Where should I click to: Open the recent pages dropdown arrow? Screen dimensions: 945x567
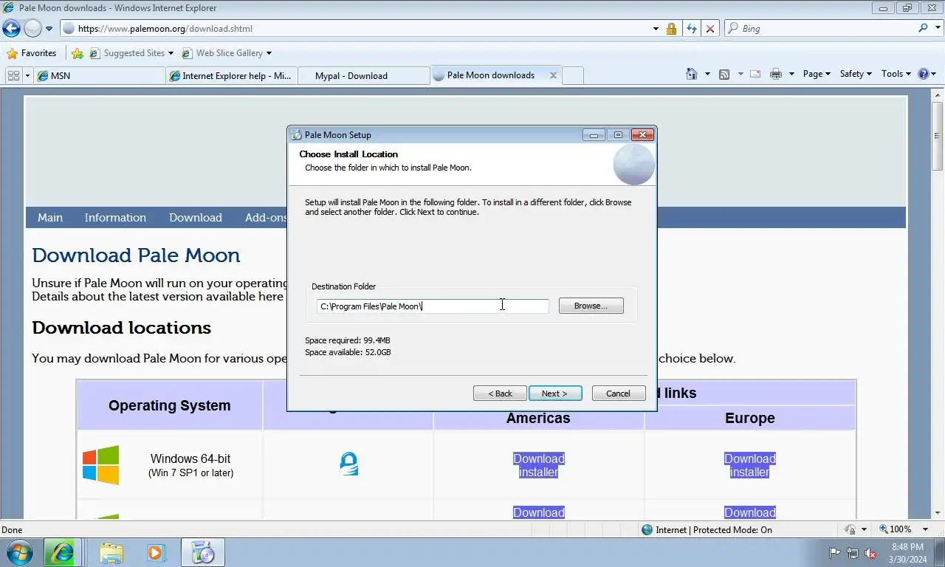(49, 29)
